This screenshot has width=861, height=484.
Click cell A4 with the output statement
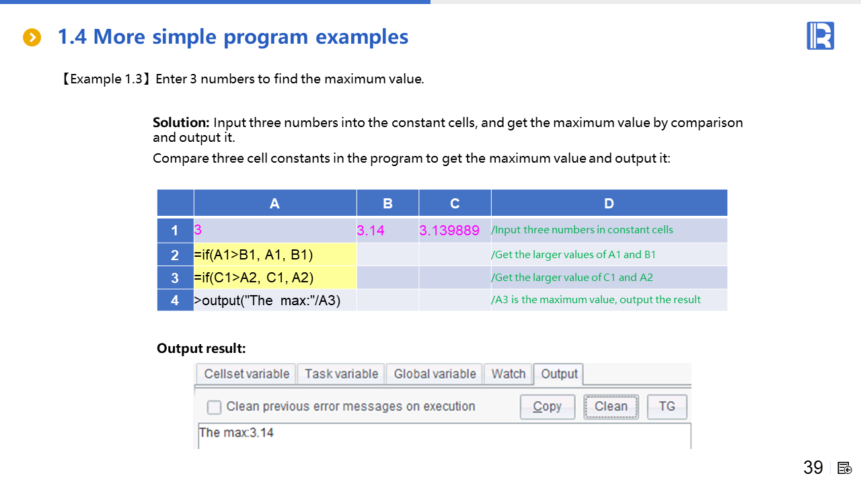[x=274, y=300]
